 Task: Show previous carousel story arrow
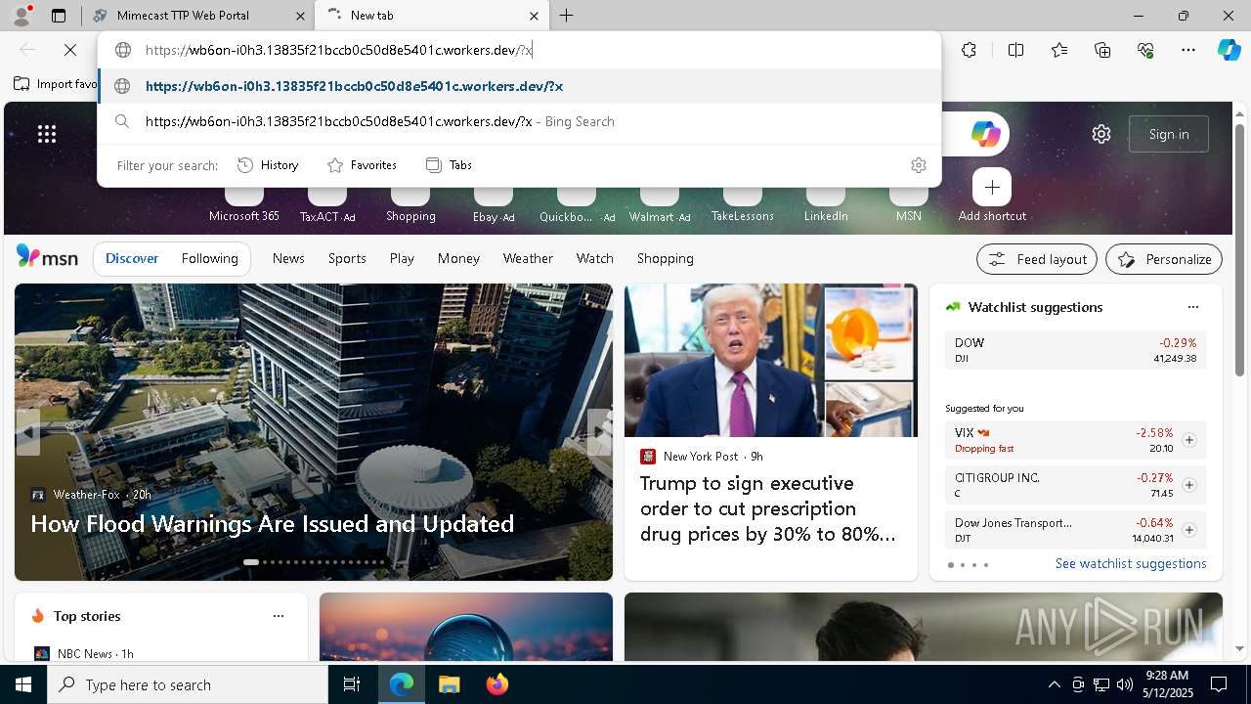[x=27, y=432]
